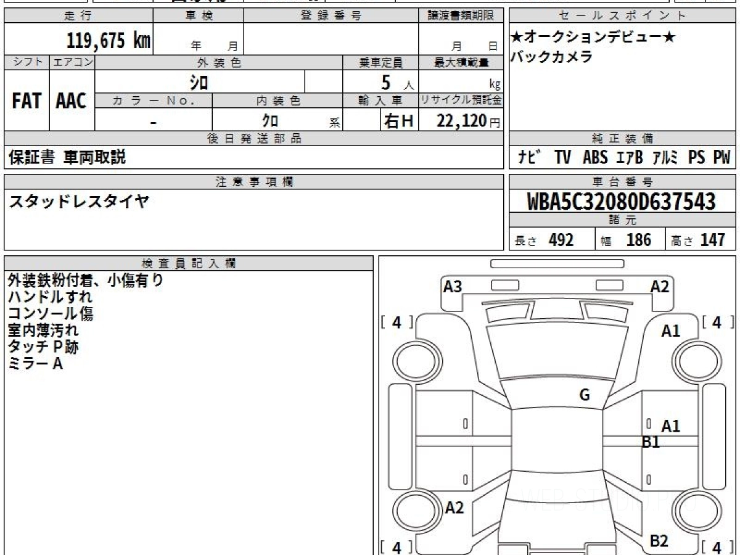Select エアB in the equipment row
Image resolution: width=740 pixels, height=555 pixels.
[630, 157]
